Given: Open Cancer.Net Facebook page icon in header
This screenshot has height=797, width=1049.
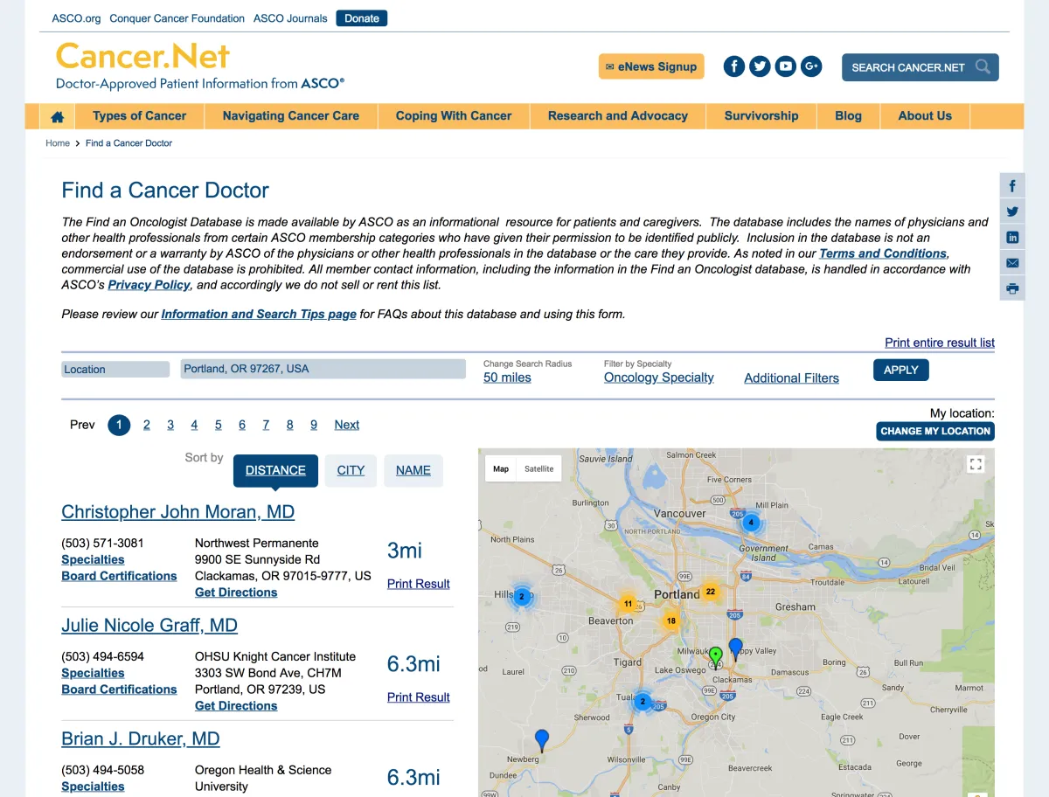Looking at the screenshot, I should (x=734, y=66).
